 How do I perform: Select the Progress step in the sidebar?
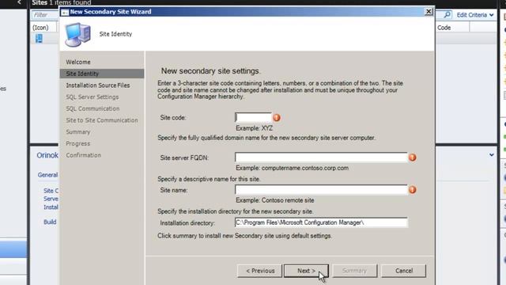pyautogui.click(x=77, y=143)
